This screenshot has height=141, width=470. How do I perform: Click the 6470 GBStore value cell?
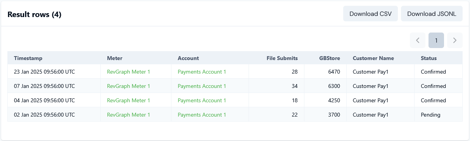[x=325, y=72]
